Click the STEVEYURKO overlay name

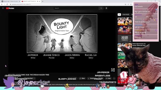click(42, 82)
